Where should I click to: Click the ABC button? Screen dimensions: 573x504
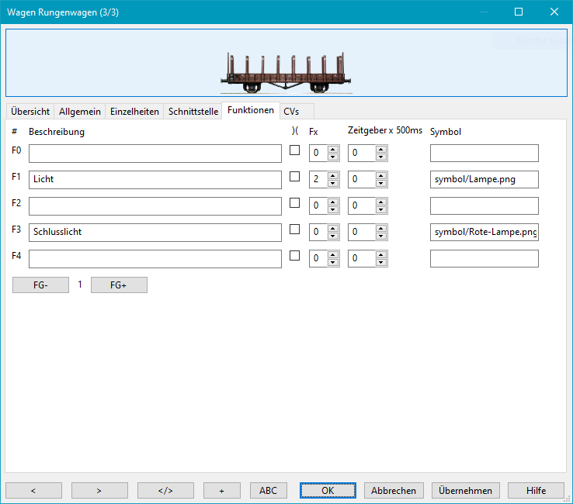(x=268, y=490)
